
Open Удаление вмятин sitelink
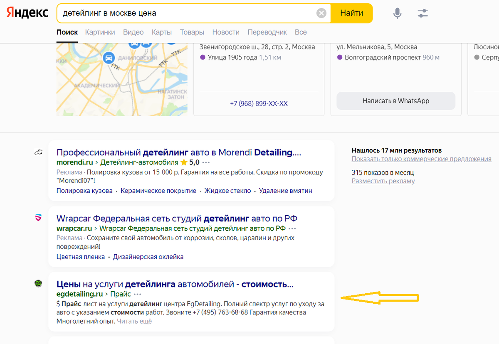tap(285, 191)
